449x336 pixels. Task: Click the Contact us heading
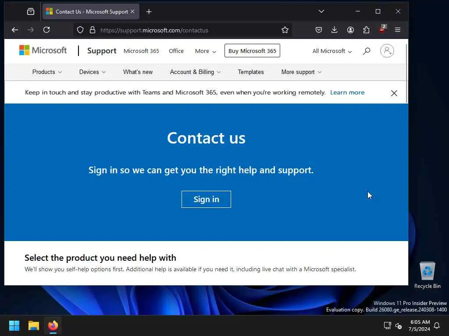pos(206,138)
